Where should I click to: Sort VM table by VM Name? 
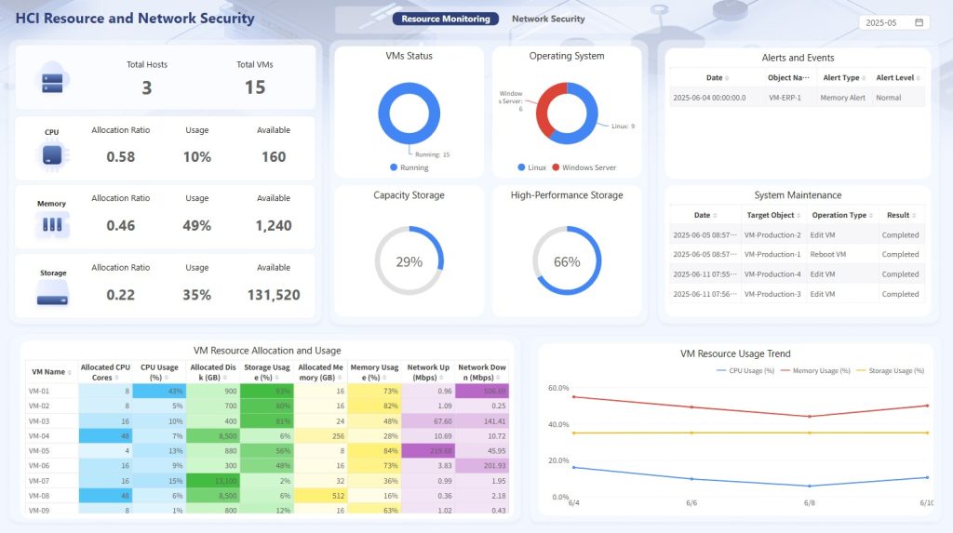[48, 372]
